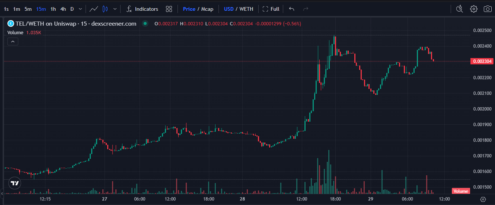Select the 4h timeframe
The height and width of the screenshot is (205, 495).
pyautogui.click(x=63, y=9)
